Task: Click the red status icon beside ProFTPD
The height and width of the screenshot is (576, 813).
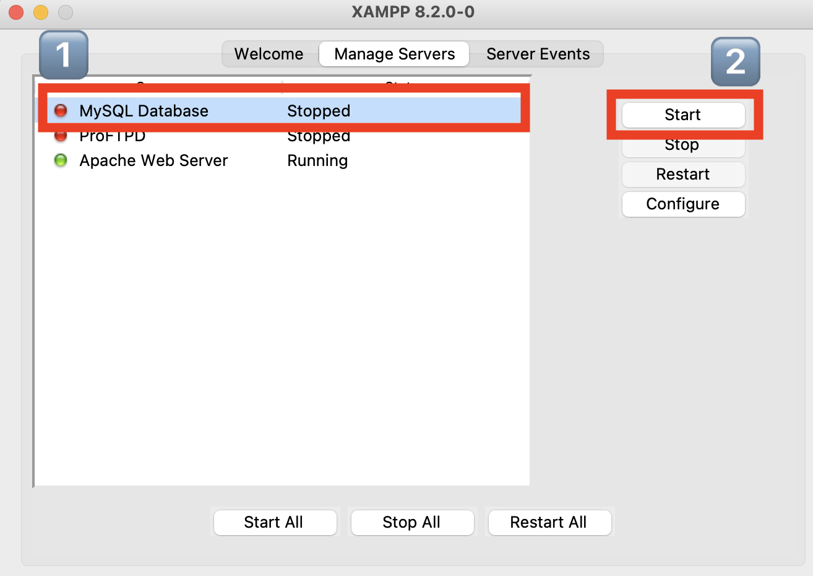Action: coord(61,136)
